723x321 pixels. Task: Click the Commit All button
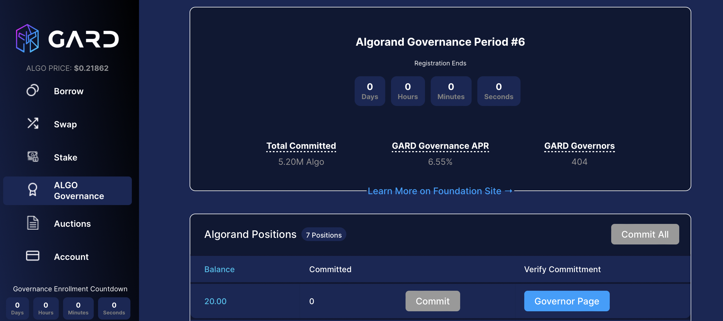[645, 234]
